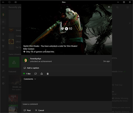133x113 pixels.
Task: Open the three-line list icon in sidebar
Action: [x=3, y=65]
